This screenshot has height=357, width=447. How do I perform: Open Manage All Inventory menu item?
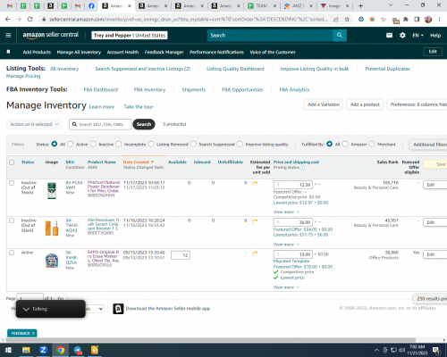[79, 52]
